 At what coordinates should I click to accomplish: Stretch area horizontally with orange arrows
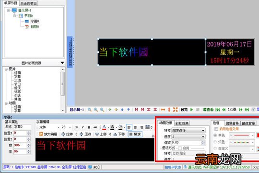tap(163, 110)
